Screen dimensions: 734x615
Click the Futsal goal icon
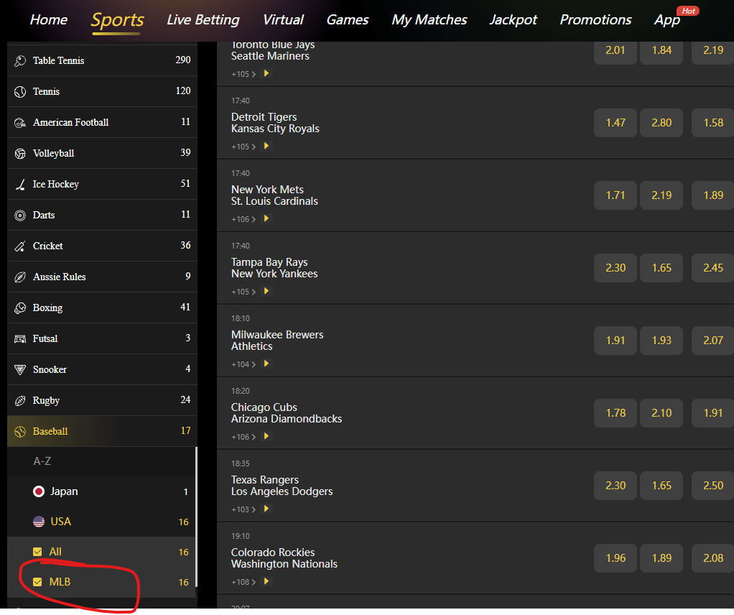tap(20, 339)
